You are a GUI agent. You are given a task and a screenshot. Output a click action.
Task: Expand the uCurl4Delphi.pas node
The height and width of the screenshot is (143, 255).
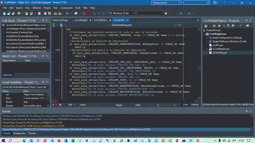coord(207,49)
